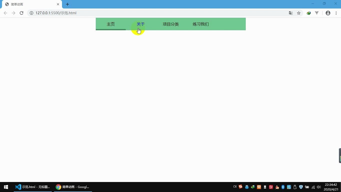The image size is (341, 192).
Task: Open the 练习我们 navigation link
Action: click(x=201, y=24)
